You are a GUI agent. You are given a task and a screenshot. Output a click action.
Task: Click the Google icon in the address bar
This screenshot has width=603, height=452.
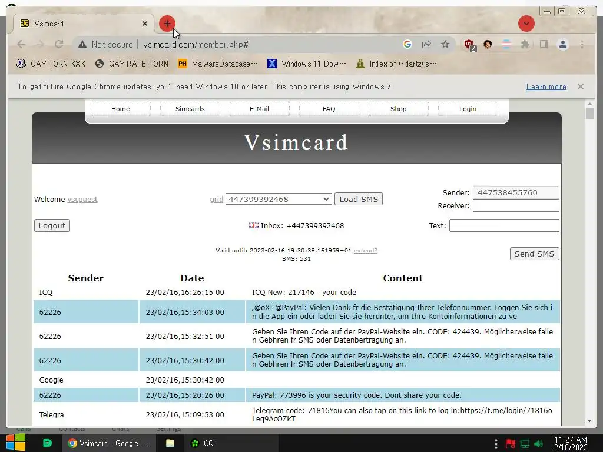407,45
